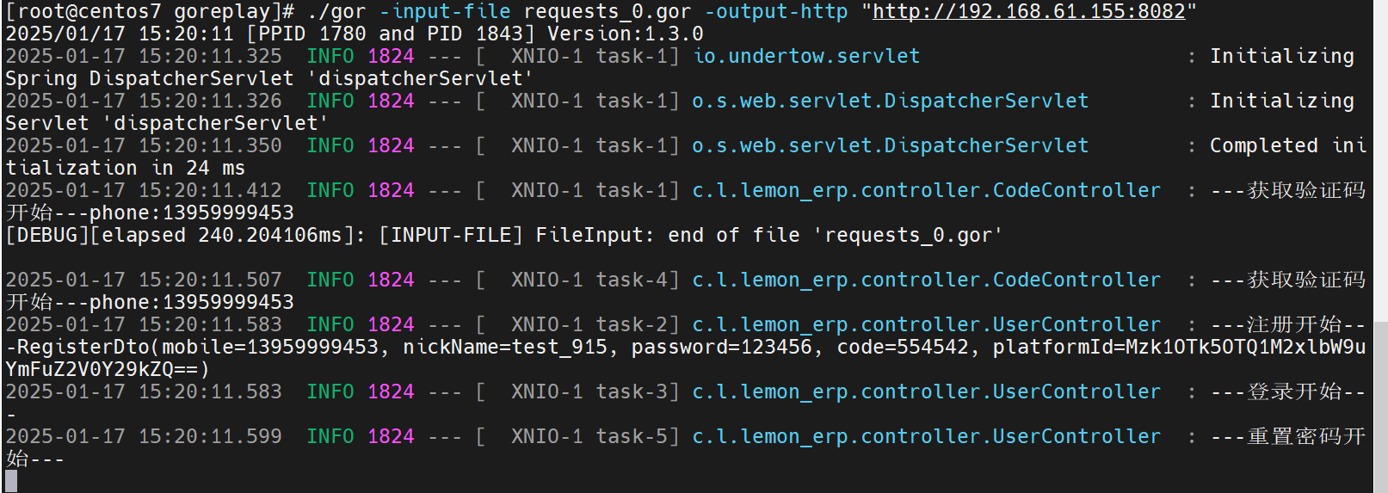The image size is (1388, 493).
Task: Click the -output-http option in the command
Action: [776, 11]
